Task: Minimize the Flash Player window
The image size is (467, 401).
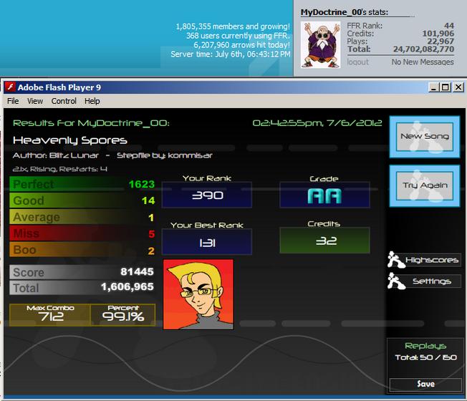Action: 433,87
